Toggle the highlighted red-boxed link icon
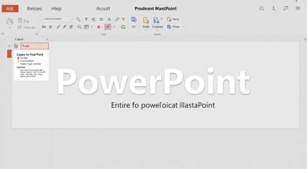307x169 pixels. point(108,27)
